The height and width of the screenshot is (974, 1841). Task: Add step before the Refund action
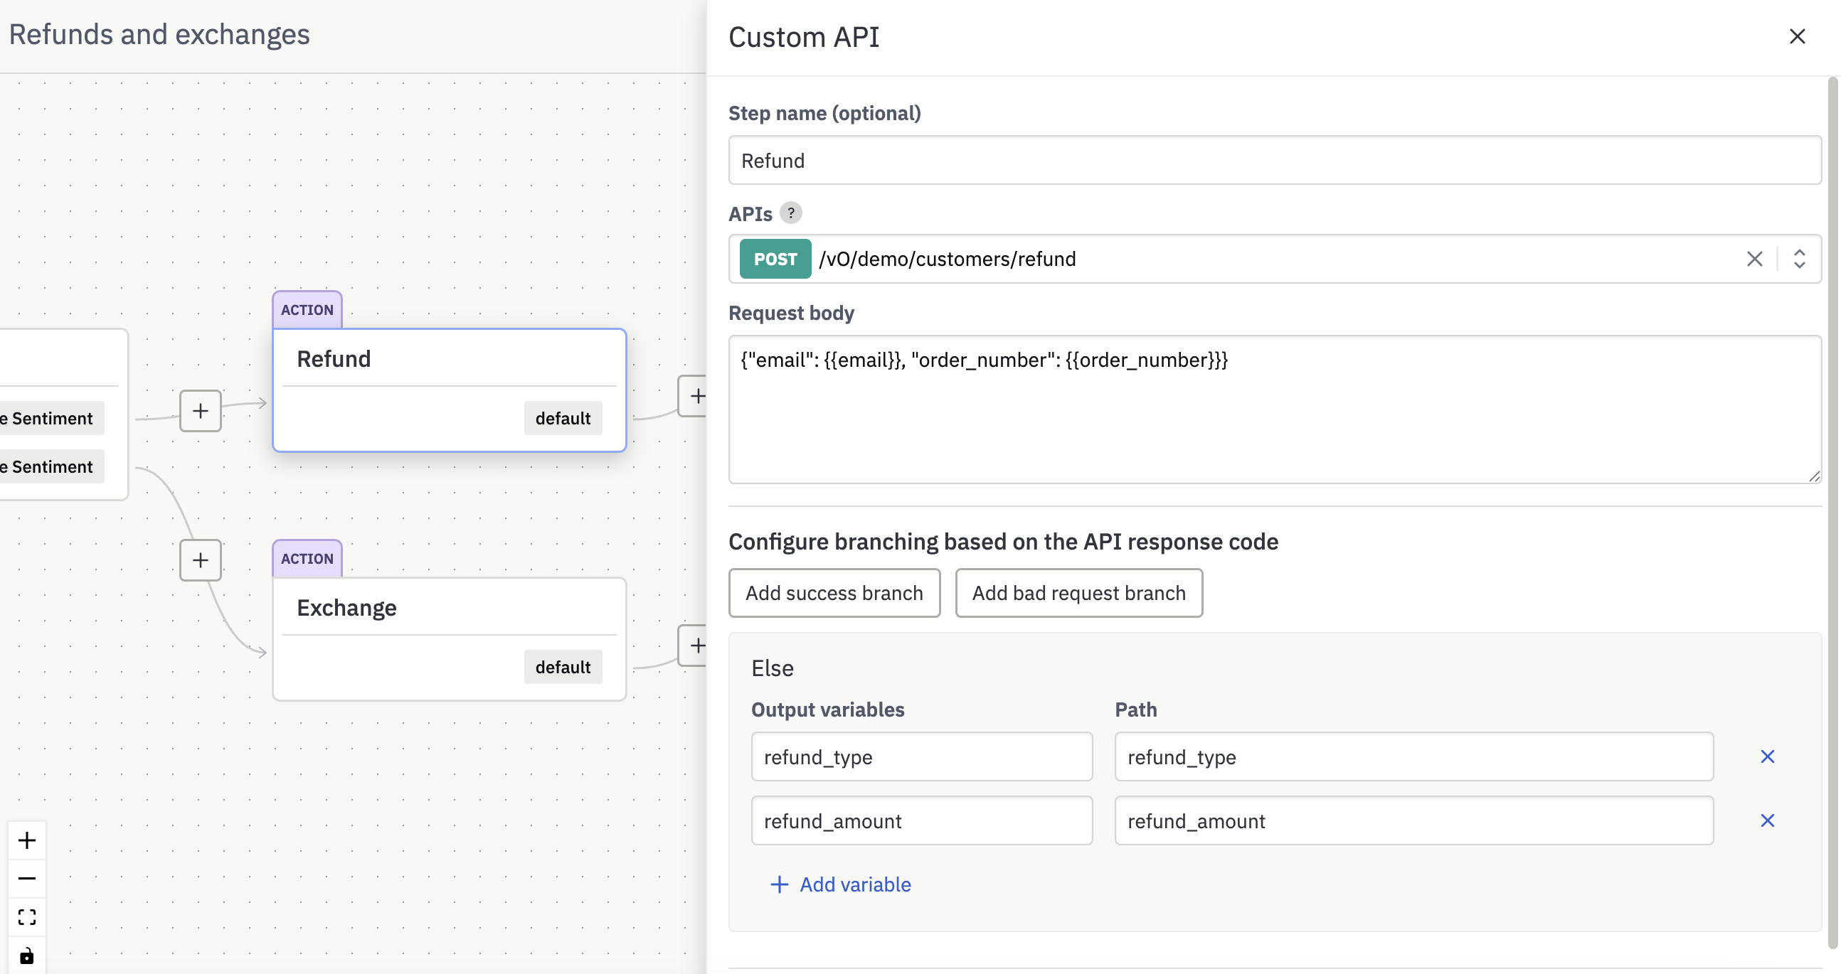point(200,411)
